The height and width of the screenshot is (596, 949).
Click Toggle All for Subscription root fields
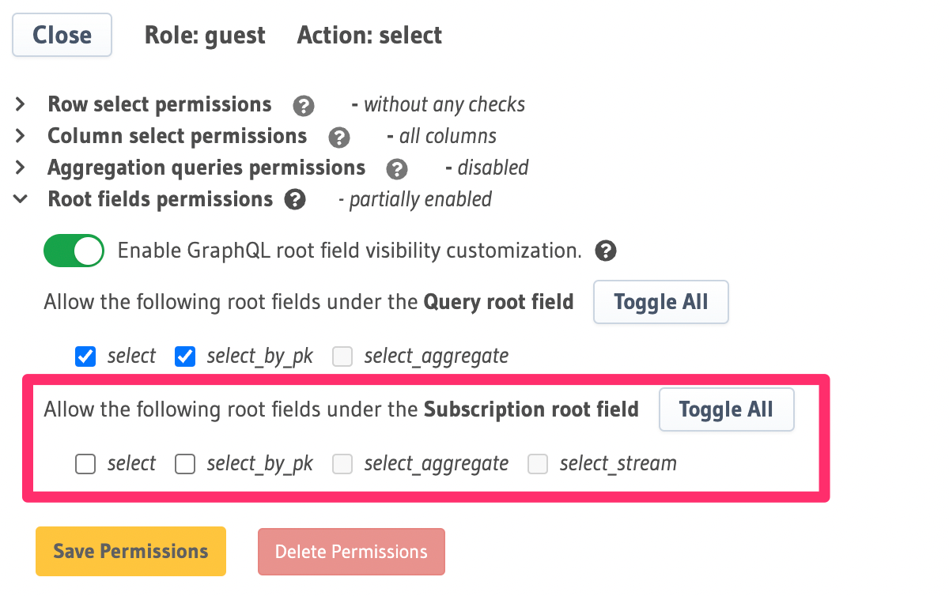(x=726, y=409)
